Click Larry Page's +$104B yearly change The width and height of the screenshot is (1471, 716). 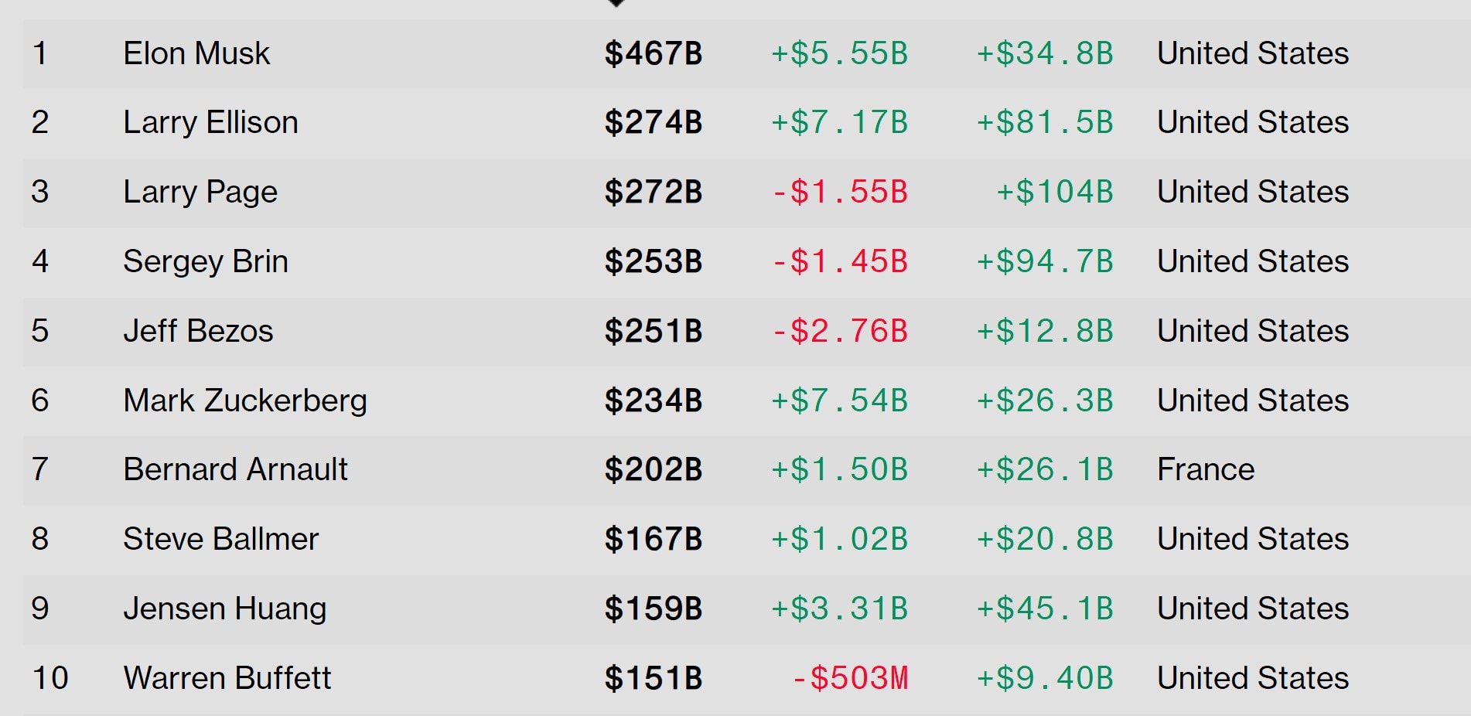[1054, 192]
